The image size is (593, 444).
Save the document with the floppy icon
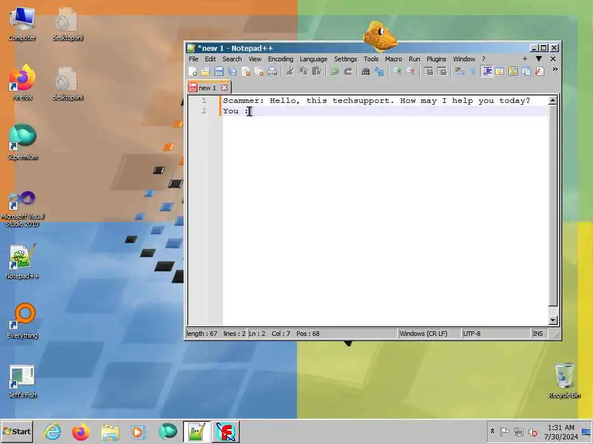coord(218,71)
